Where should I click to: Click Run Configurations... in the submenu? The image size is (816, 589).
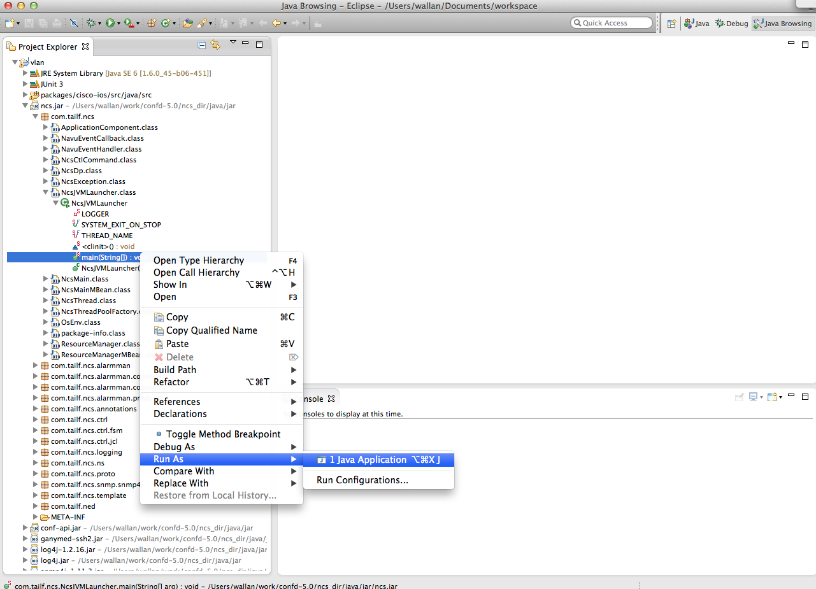(x=362, y=480)
